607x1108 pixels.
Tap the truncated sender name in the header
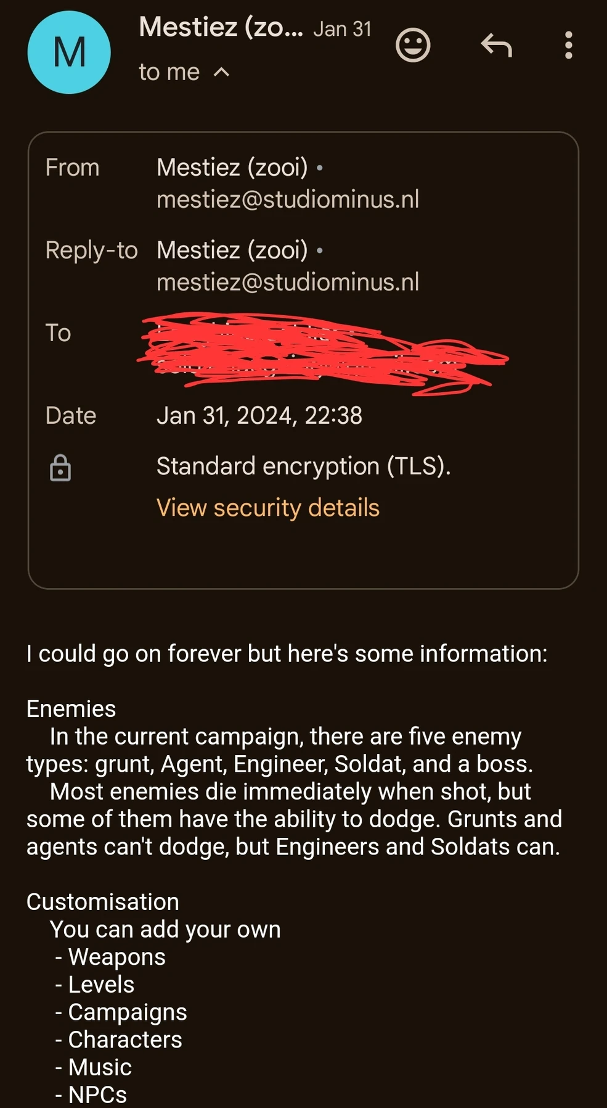click(x=221, y=27)
